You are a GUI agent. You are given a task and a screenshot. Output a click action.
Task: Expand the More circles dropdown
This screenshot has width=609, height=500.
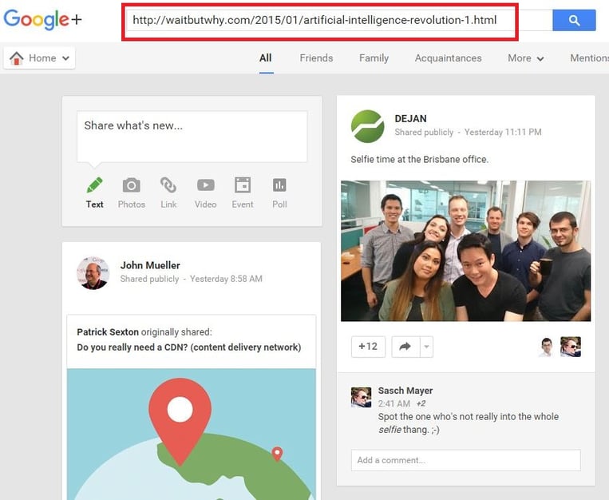[x=526, y=58]
